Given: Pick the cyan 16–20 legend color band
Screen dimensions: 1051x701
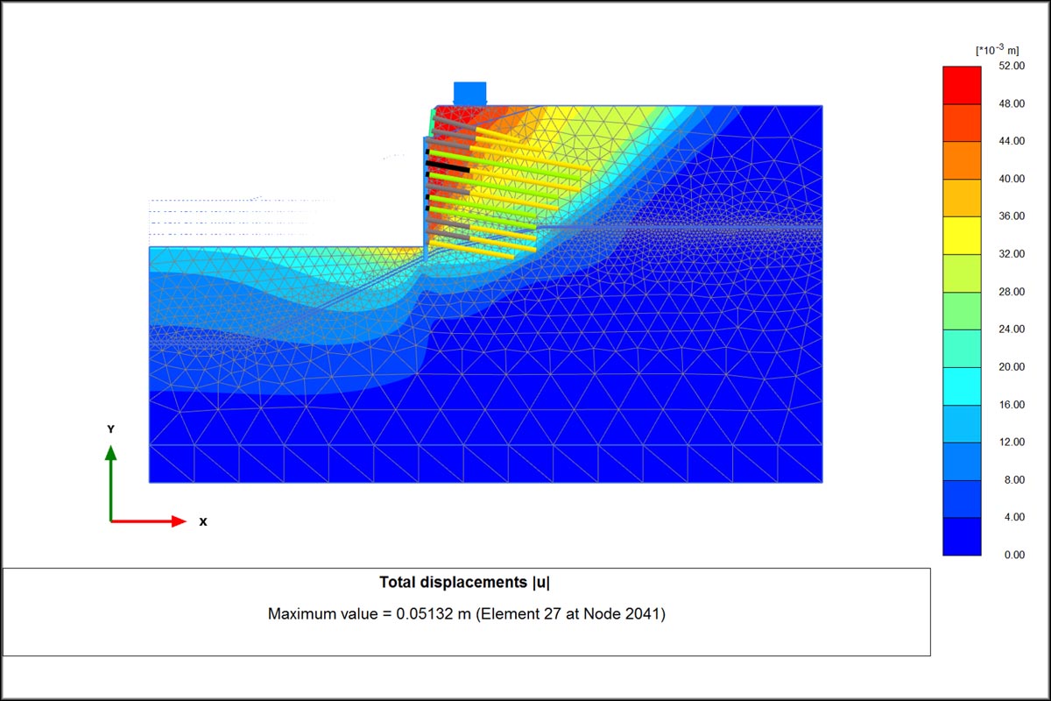Looking at the screenshot, I should tap(962, 386).
